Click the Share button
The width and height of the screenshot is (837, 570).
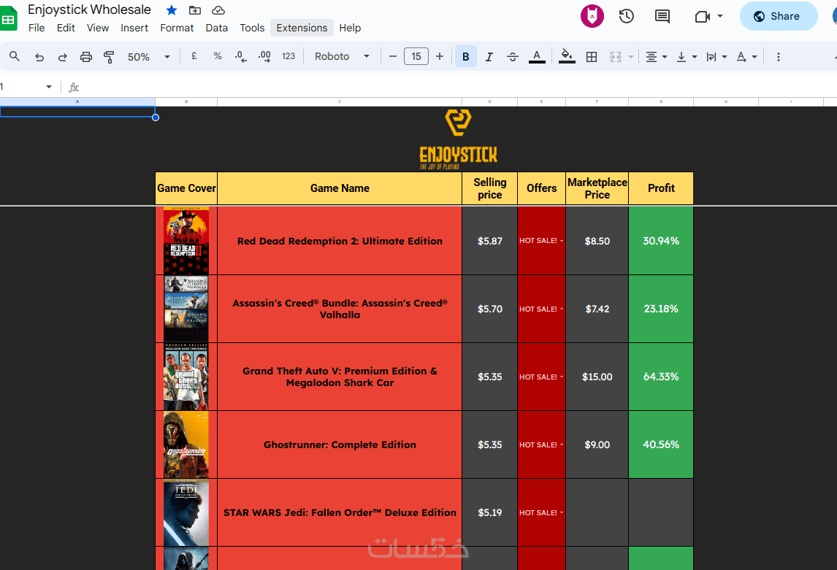coord(779,16)
